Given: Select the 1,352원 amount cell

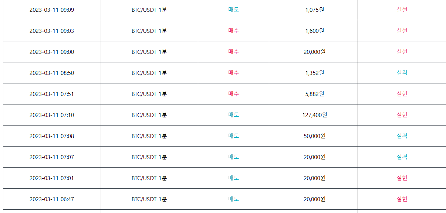Looking at the screenshot, I should pyautogui.click(x=315, y=73).
